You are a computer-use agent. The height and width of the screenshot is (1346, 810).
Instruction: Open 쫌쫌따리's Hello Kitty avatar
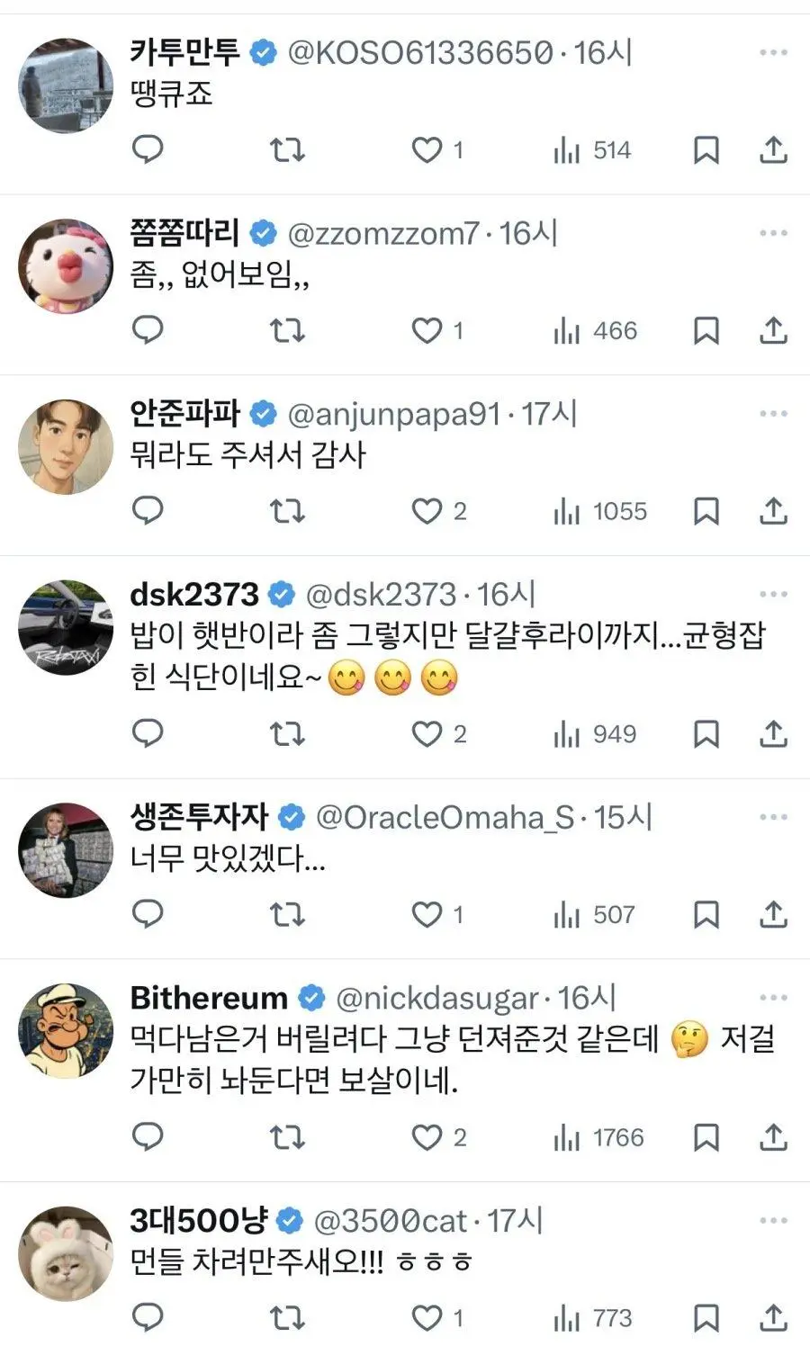pos(66,266)
